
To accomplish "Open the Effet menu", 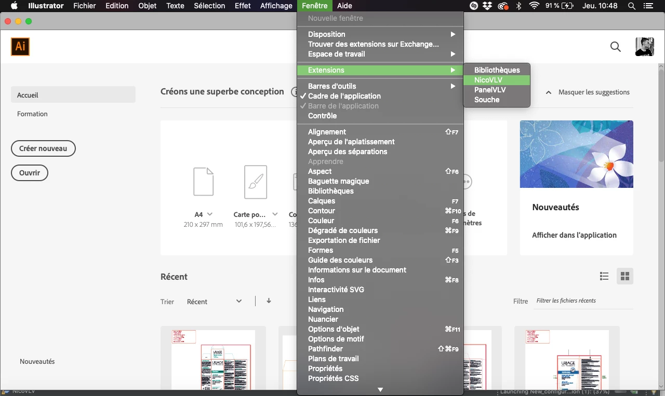I will click(243, 6).
